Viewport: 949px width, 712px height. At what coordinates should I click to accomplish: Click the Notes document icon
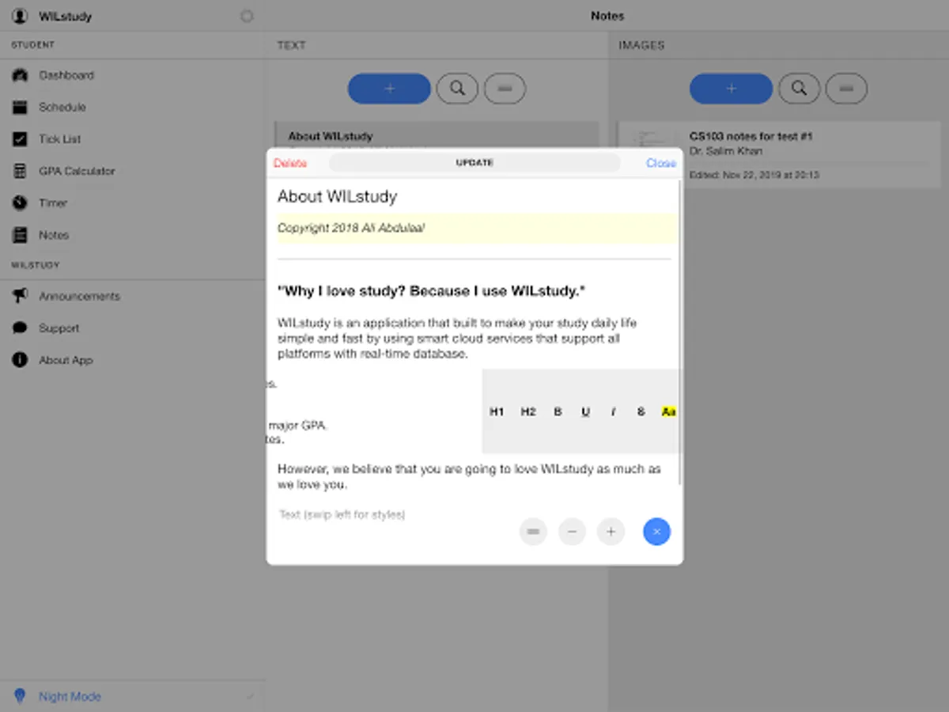pos(20,235)
